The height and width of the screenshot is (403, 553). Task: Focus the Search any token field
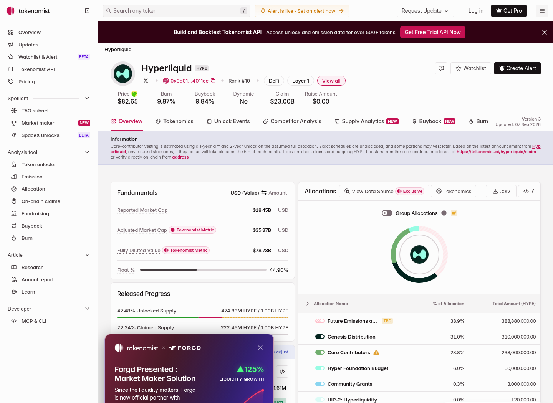[x=177, y=11]
